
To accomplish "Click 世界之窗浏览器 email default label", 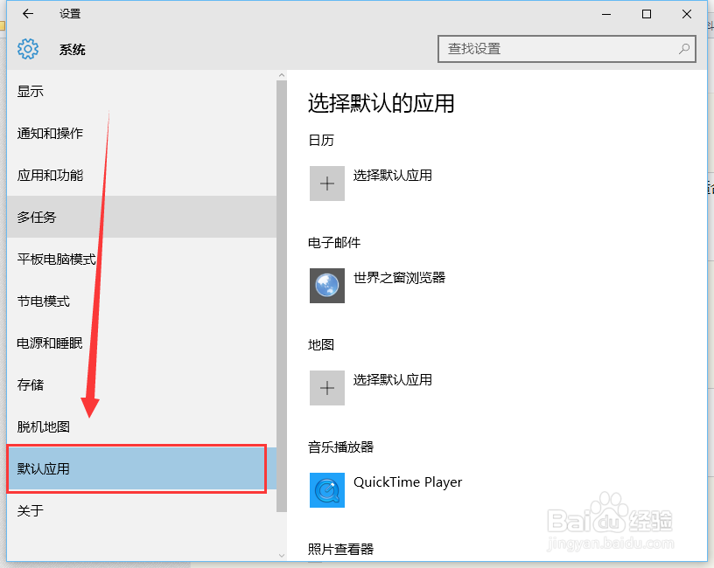I will [x=399, y=277].
